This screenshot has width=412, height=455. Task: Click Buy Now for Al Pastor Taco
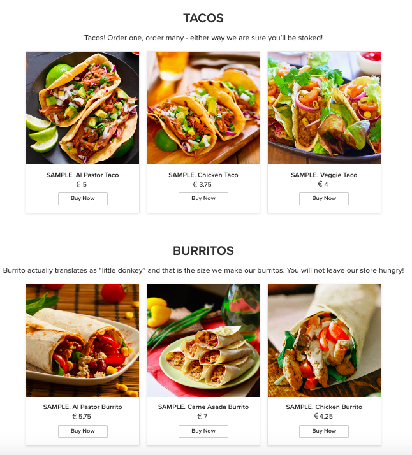pyautogui.click(x=83, y=198)
